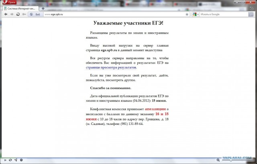Click the Искать в Google search field
This screenshot has width=257, height=164.
tap(224, 14)
